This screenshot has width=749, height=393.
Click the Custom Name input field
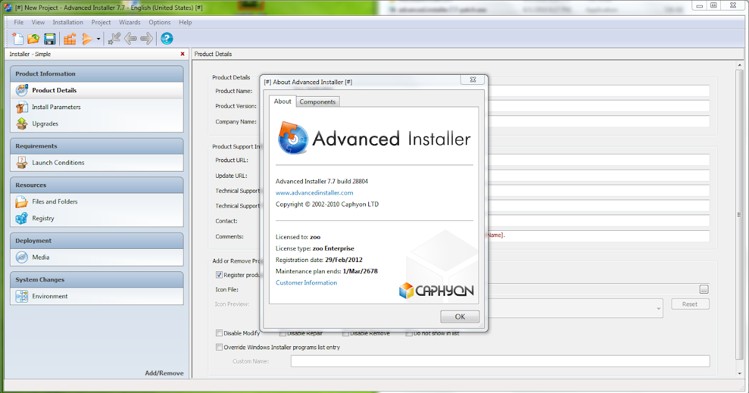click(500, 361)
